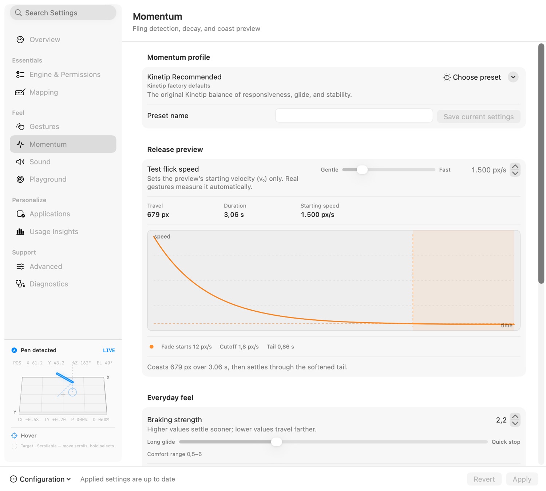Click the Pen detected status icon

(14, 350)
